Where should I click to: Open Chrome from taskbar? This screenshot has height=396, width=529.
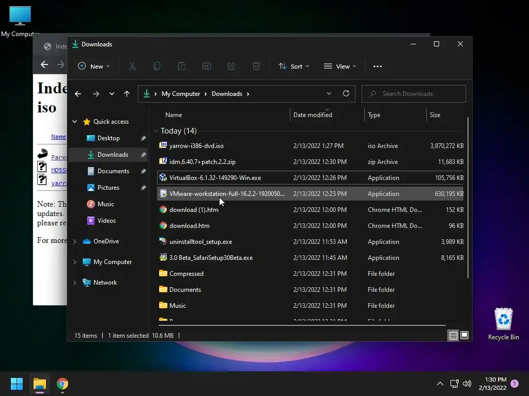(x=63, y=384)
